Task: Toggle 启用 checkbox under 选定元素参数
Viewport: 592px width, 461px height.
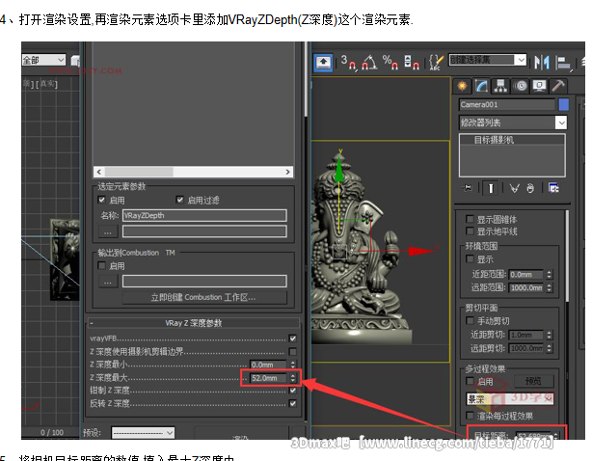Action: pyautogui.click(x=101, y=200)
